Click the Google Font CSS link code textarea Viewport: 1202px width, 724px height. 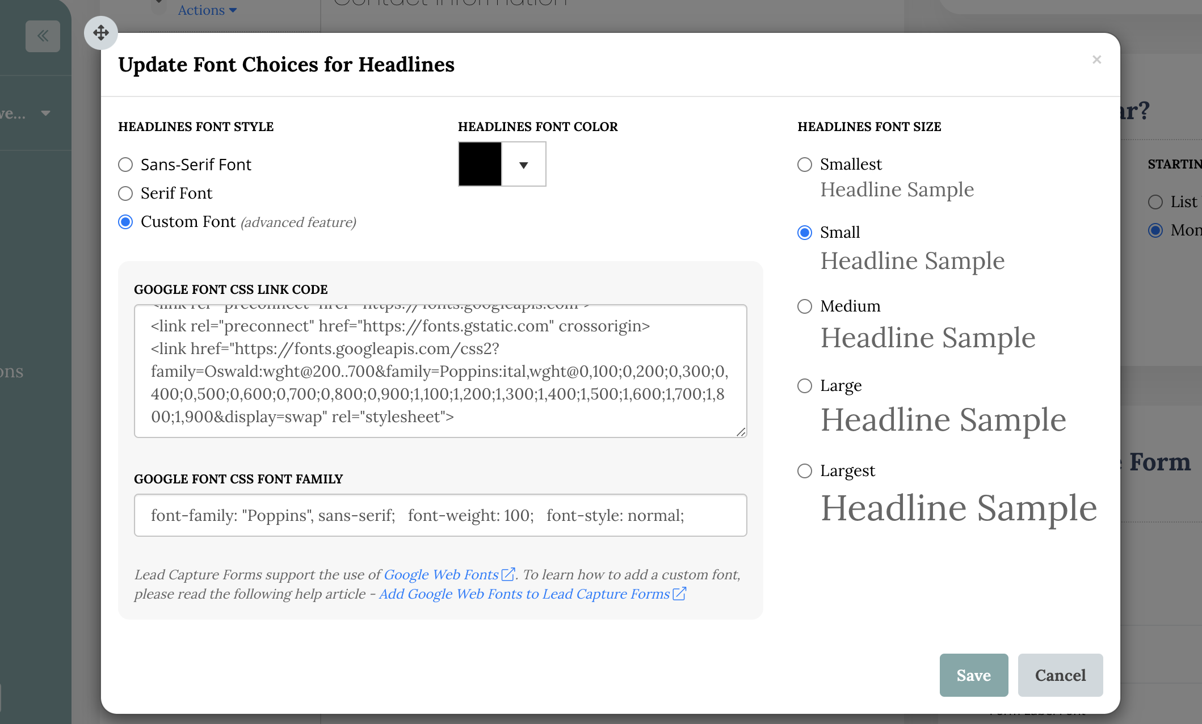(440, 371)
